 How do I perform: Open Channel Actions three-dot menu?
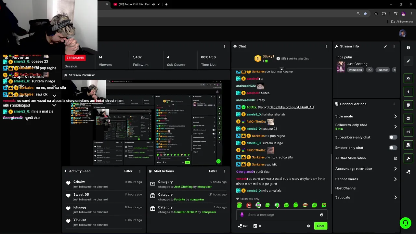click(x=394, y=104)
